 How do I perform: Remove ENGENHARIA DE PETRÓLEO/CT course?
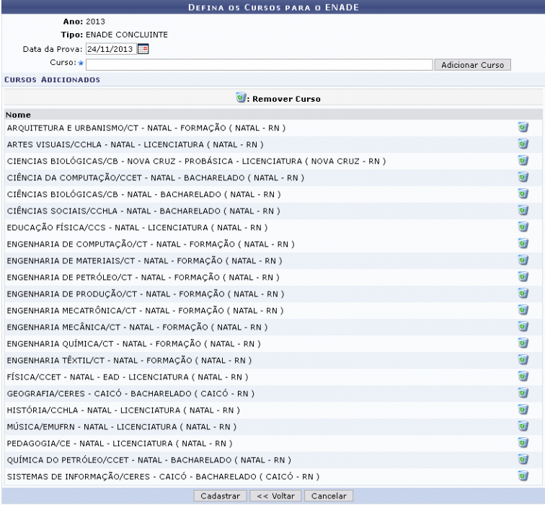(524, 277)
